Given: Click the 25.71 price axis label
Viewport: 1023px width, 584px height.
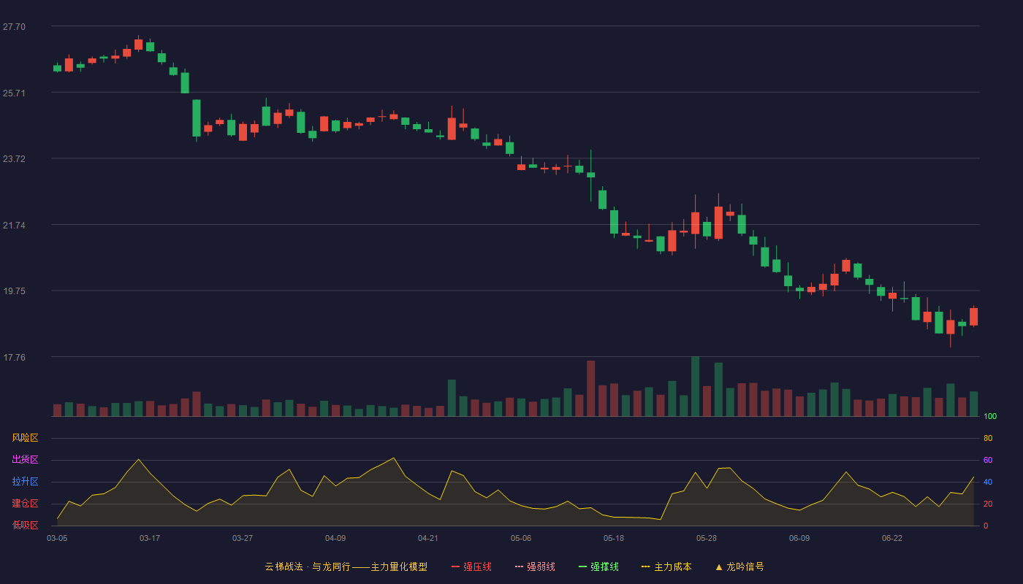Looking at the screenshot, I should tap(14, 93).
